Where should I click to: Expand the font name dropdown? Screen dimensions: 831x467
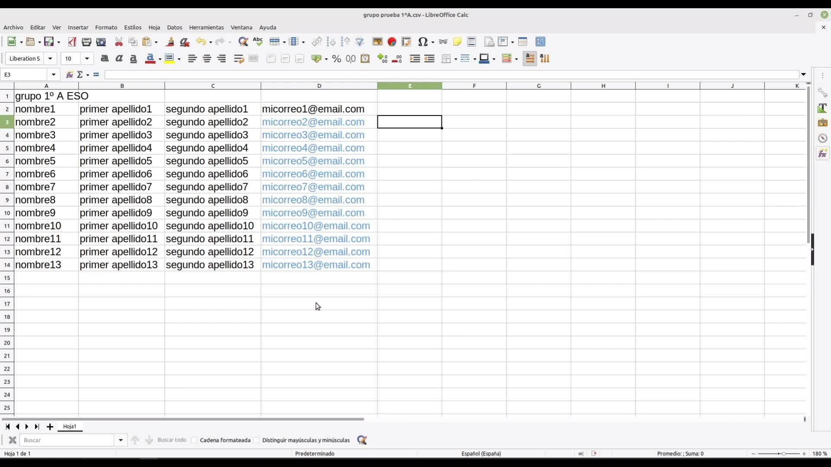[x=50, y=59]
